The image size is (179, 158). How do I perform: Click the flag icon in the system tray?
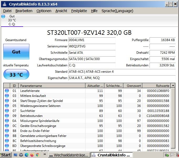172,155
